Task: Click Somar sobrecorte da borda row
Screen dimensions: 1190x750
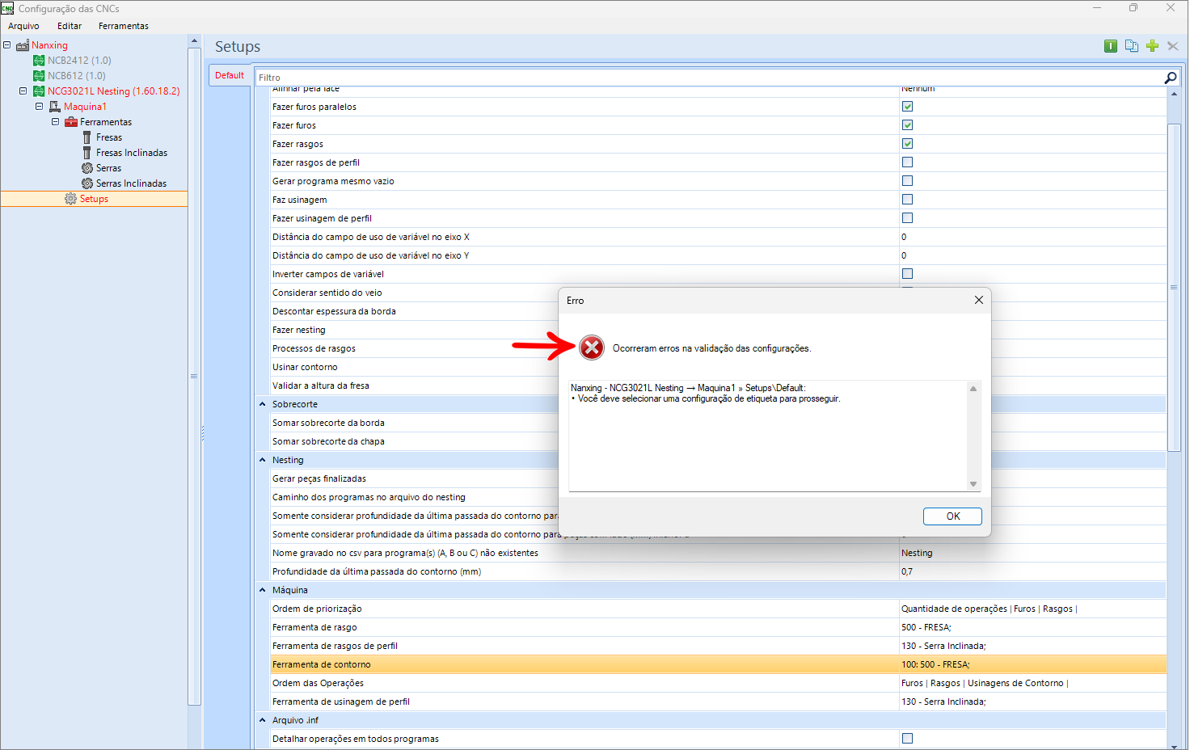Action: [414, 423]
